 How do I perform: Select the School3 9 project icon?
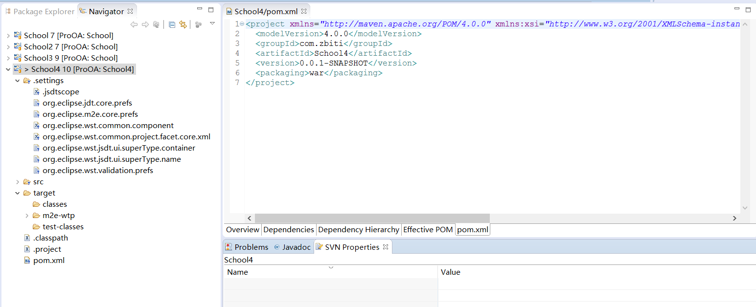(18, 58)
